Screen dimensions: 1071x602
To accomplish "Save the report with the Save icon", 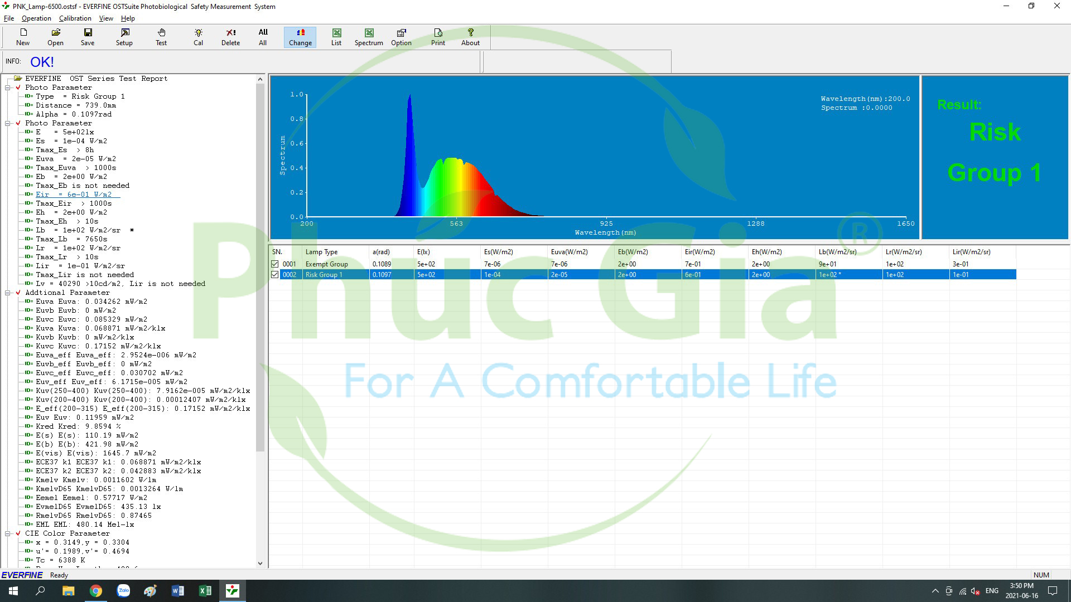I will 88,37.
